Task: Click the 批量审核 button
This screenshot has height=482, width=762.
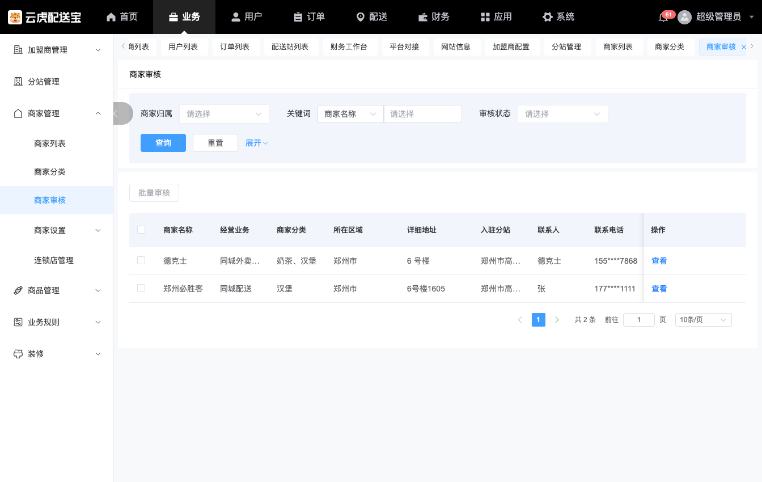Action: pos(154,193)
